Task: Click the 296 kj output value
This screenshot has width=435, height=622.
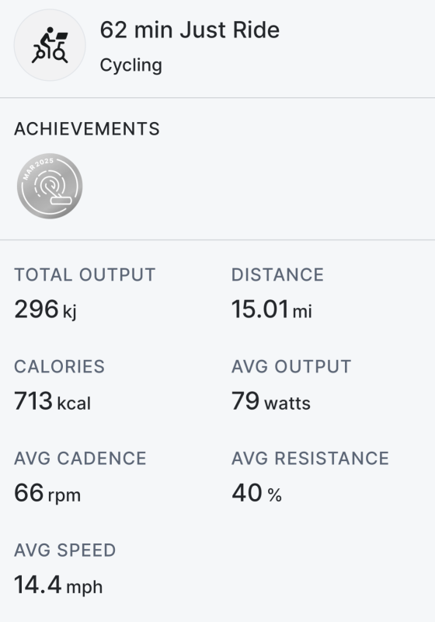Action: 46,309
